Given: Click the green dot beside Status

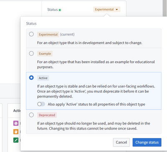Looking at the screenshot, I should 60,10.
